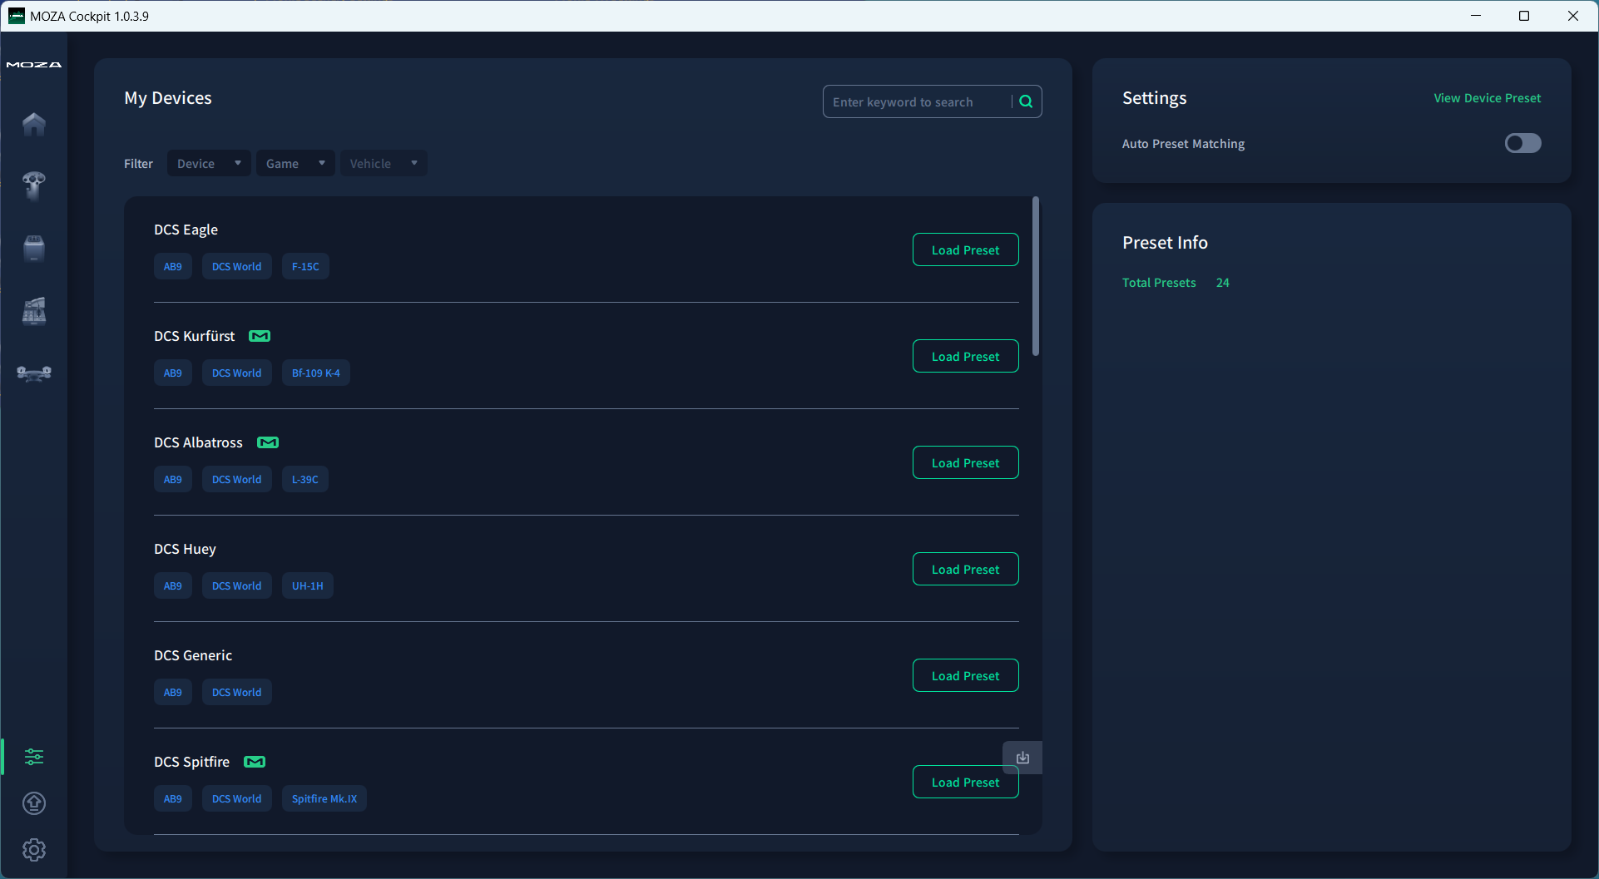Click the search magnifier icon

coord(1026,101)
